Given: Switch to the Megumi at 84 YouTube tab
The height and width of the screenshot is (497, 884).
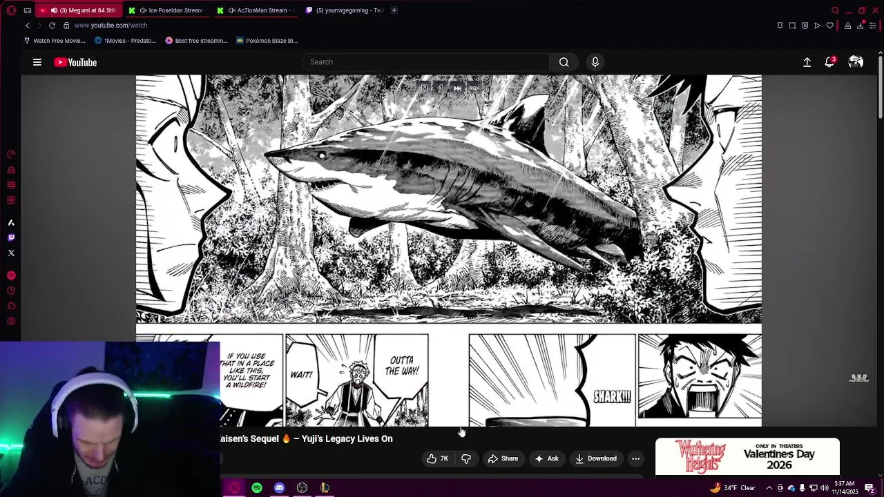Looking at the screenshot, I should [80, 10].
